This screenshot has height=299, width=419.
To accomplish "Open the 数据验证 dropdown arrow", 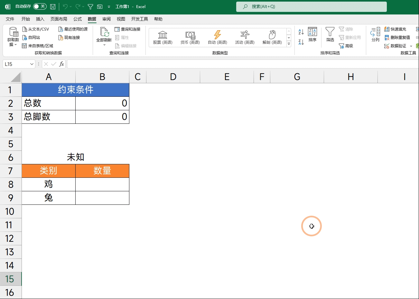I will [x=411, y=46].
